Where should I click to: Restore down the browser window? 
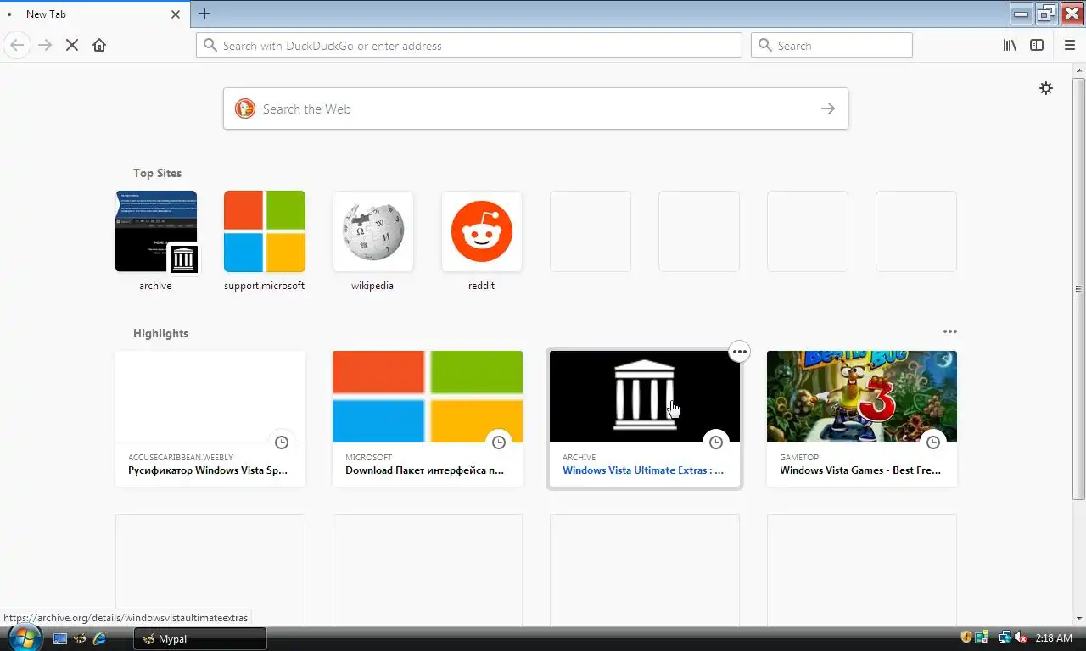(1046, 12)
